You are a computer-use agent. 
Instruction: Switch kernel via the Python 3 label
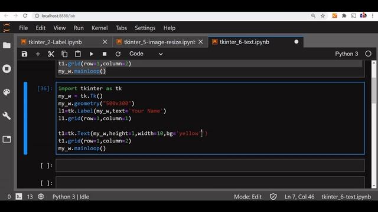point(347,54)
